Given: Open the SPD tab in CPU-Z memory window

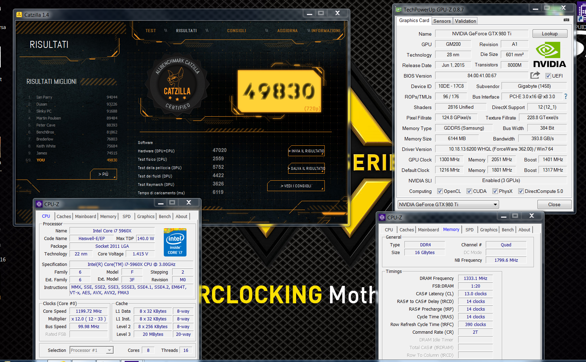Looking at the screenshot, I should [469, 230].
